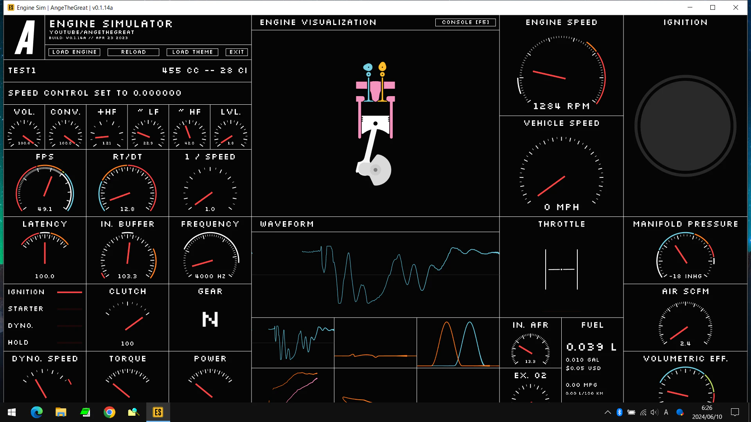751x422 pixels.
Task: Click the Load Engine button
Action: click(74, 52)
